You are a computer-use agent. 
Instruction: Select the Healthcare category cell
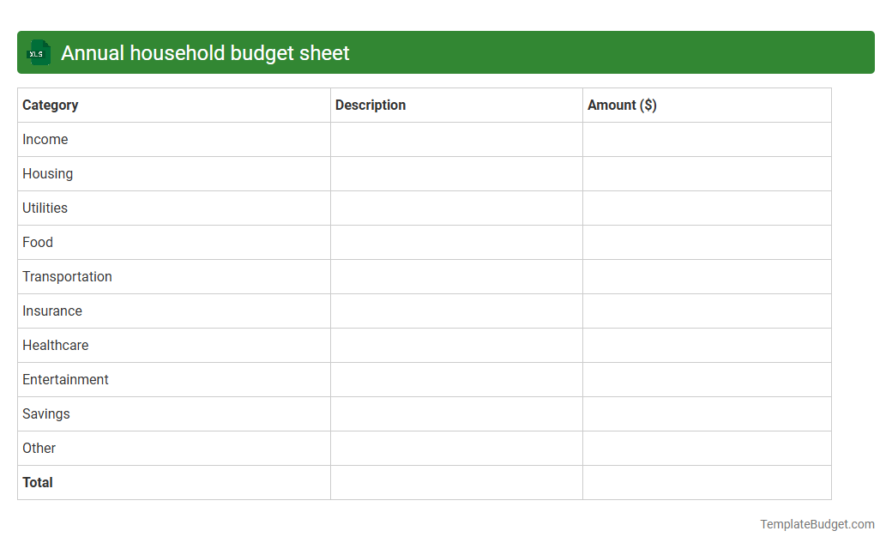(x=55, y=345)
